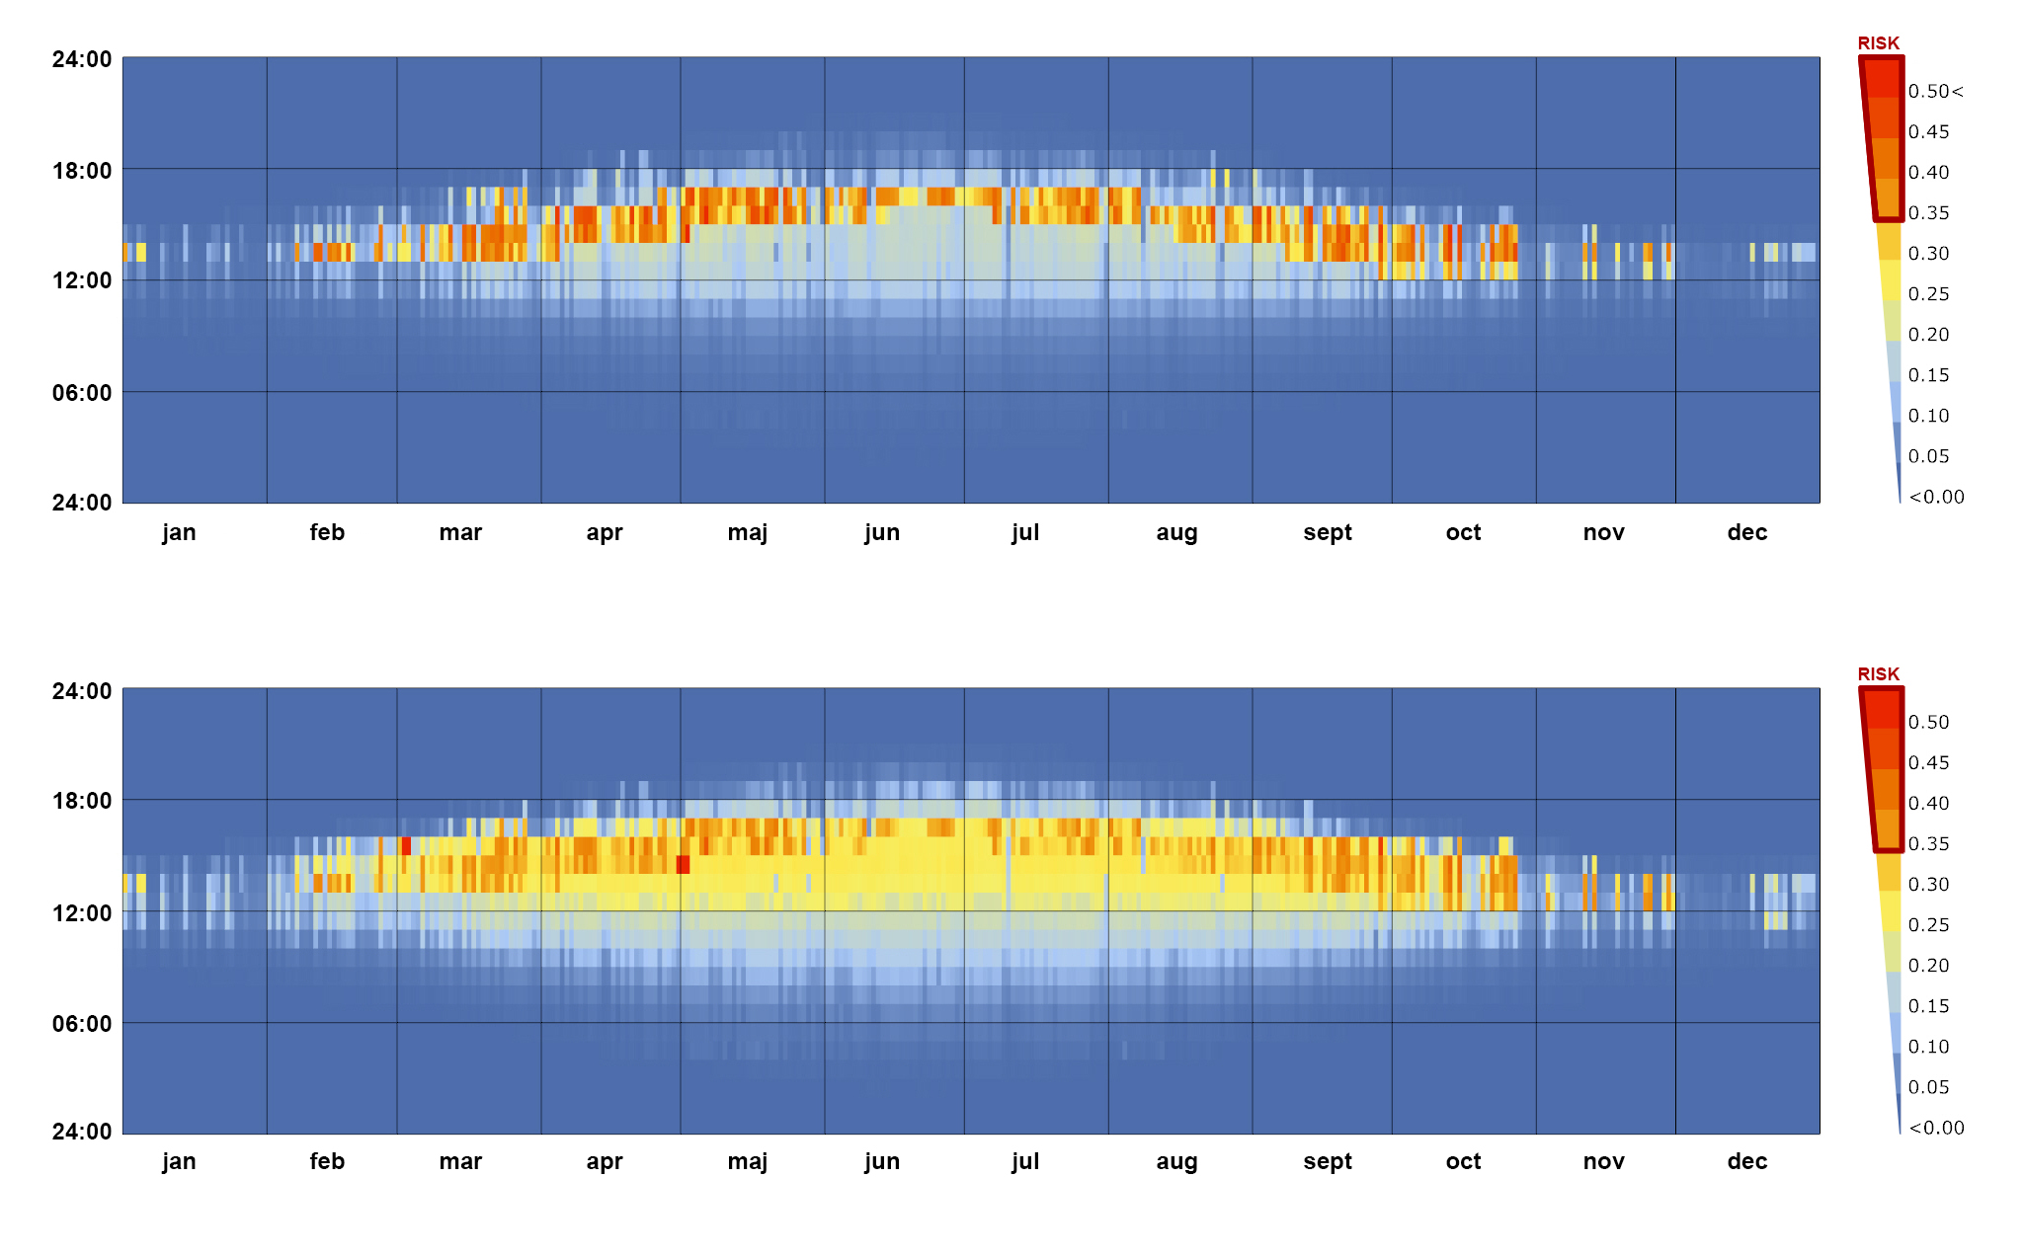This screenshot has height=1256, width=2024.
Task: Click the 0.05 value in the bottom legend
Action: click(x=1928, y=1086)
